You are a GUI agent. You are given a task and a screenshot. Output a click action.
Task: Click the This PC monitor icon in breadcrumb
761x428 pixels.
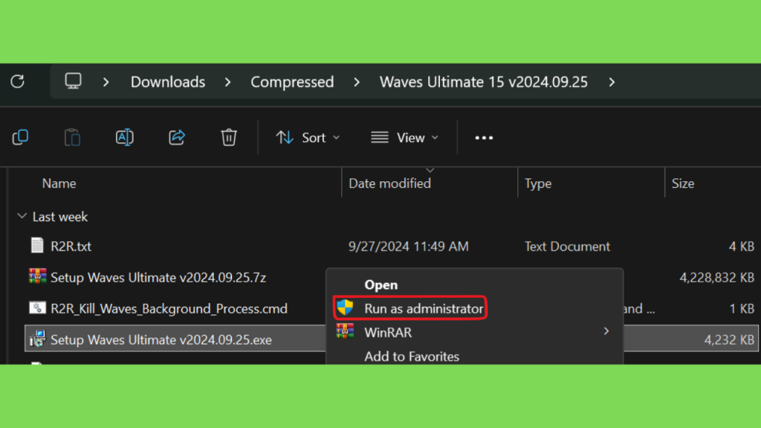coord(74,81)
